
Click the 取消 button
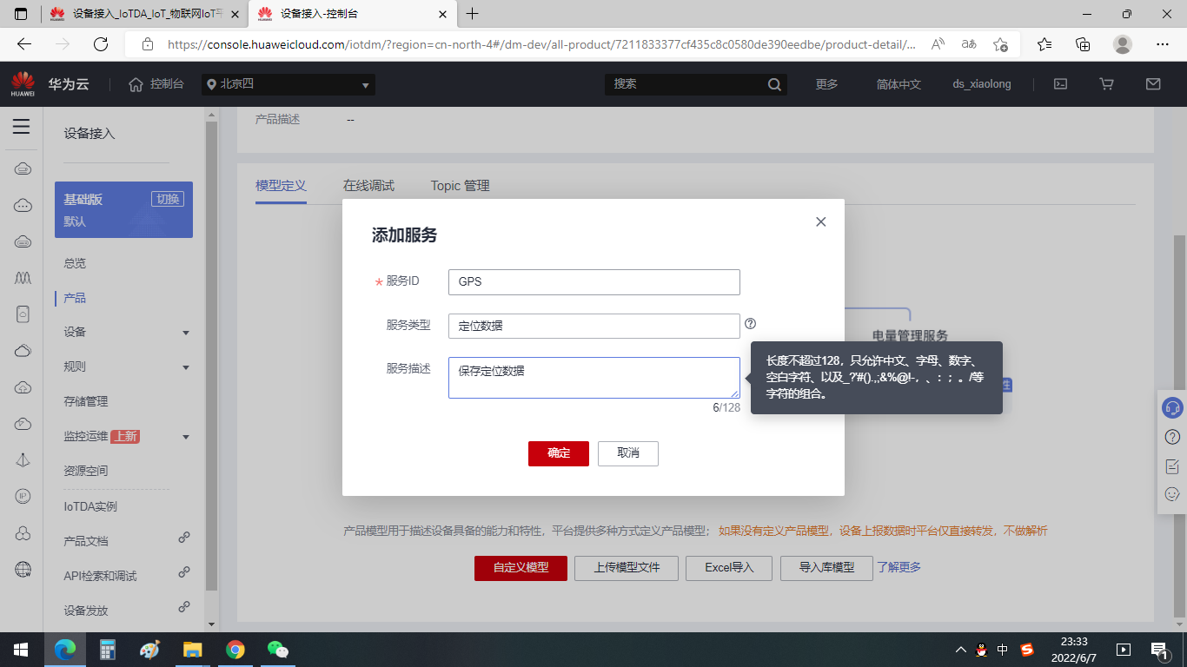pos(628,453)
